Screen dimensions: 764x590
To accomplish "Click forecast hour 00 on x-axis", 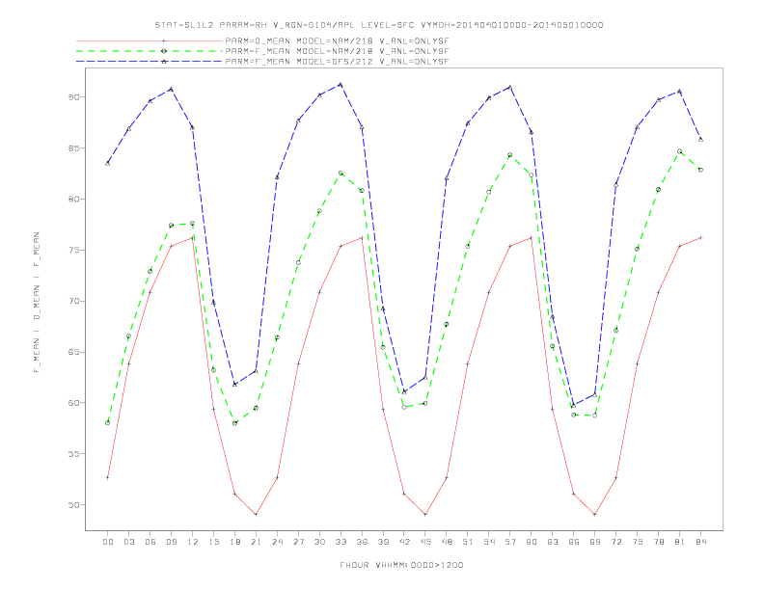I will (108, 542).
